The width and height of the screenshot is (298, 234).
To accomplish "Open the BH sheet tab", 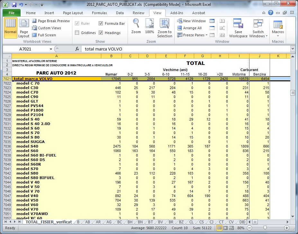I will click(130, 222).
